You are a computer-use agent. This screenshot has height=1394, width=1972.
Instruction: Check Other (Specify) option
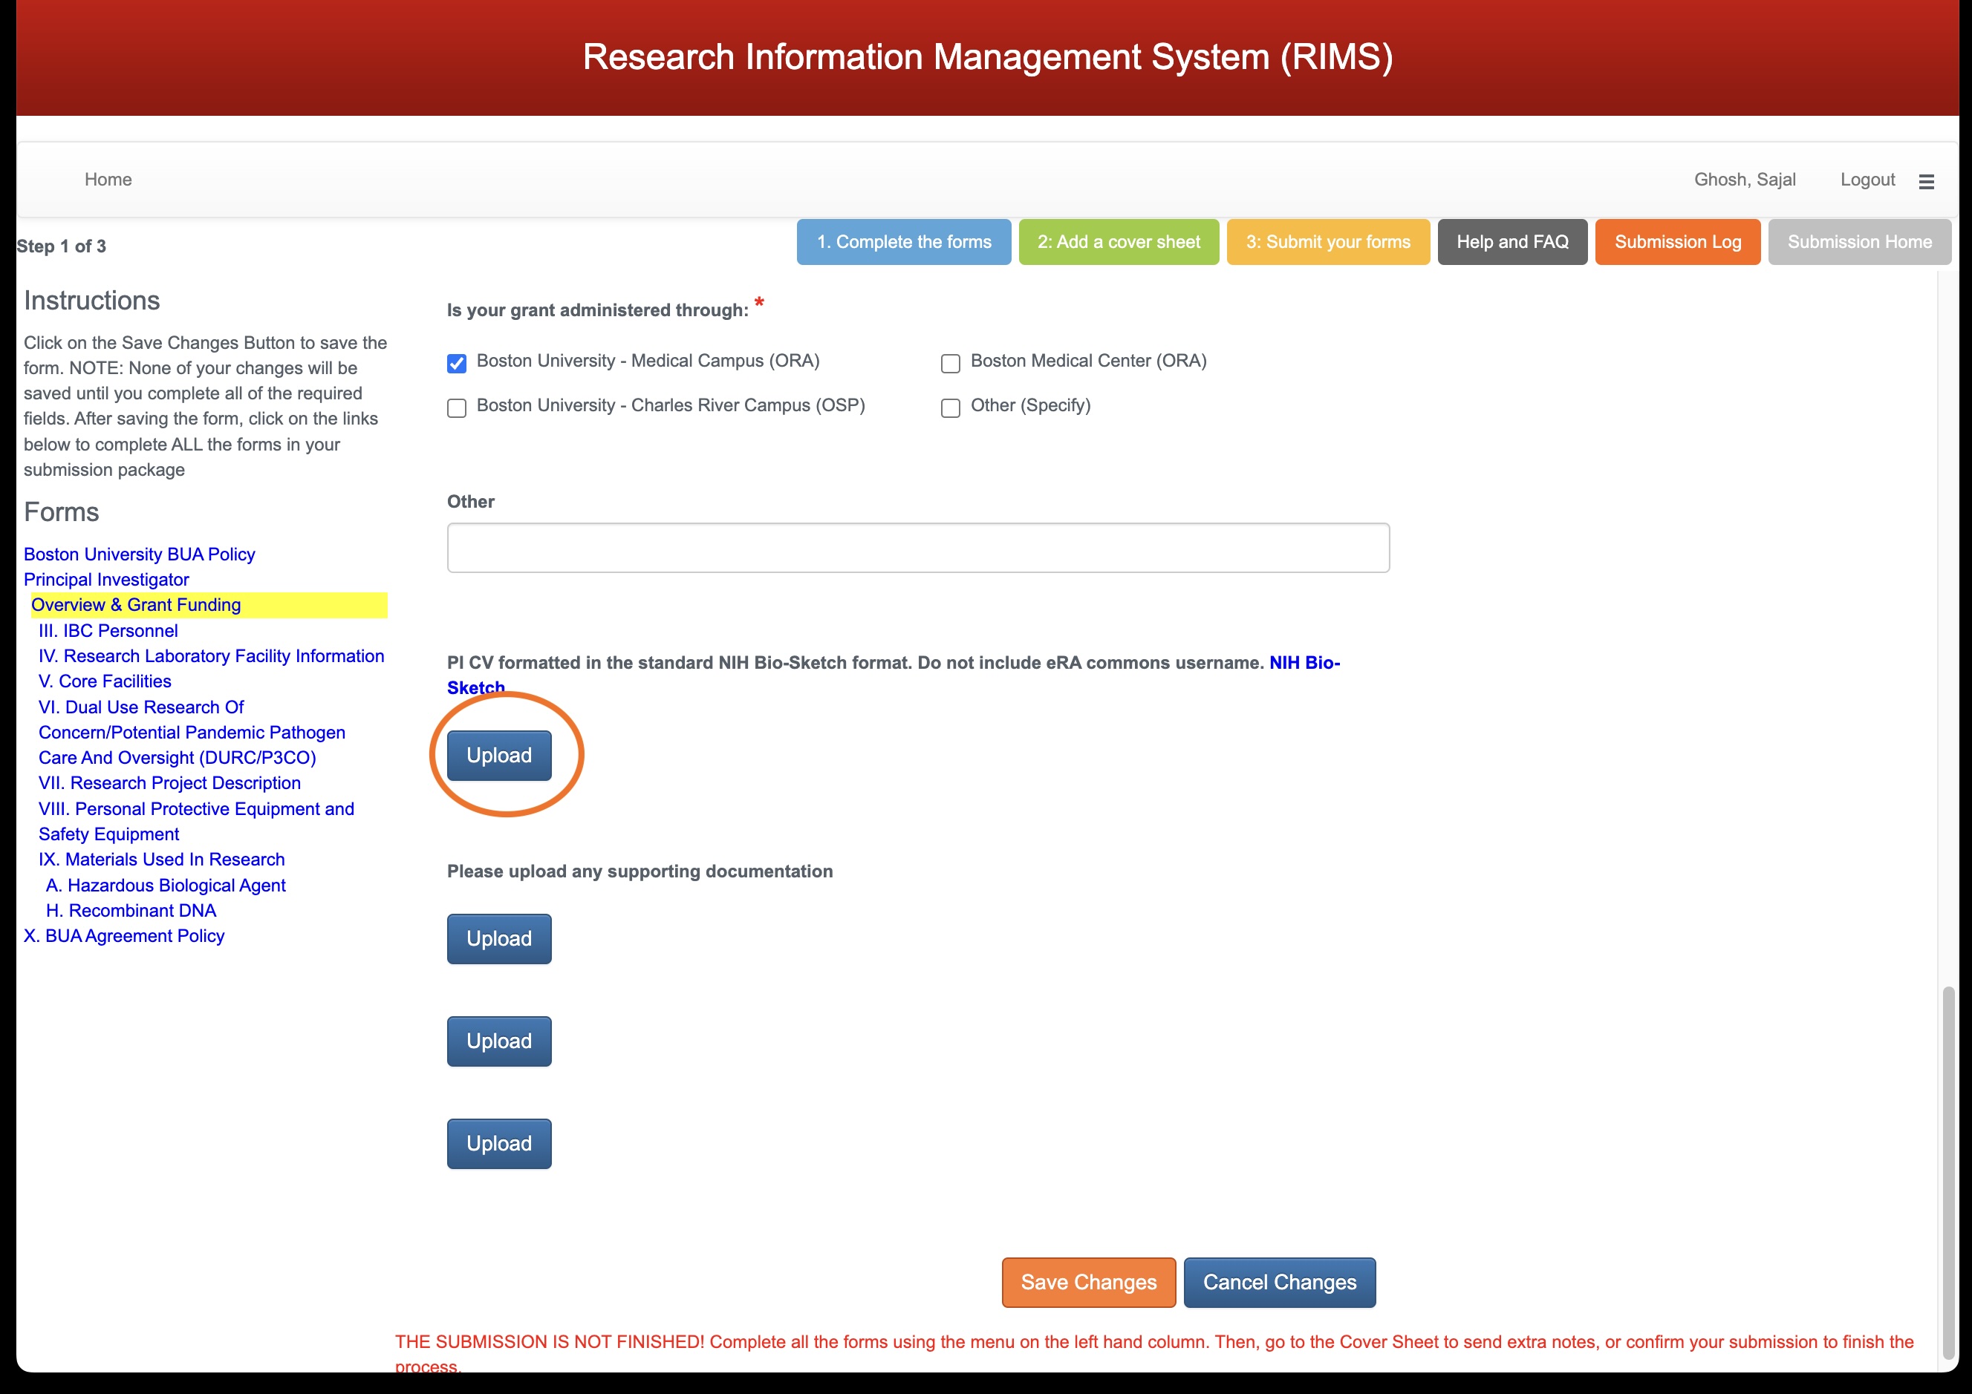pyautogui.click(x=951, y=408)
